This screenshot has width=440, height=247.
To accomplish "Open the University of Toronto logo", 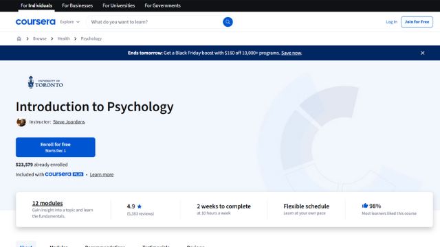I will click(x=45, y=82).
